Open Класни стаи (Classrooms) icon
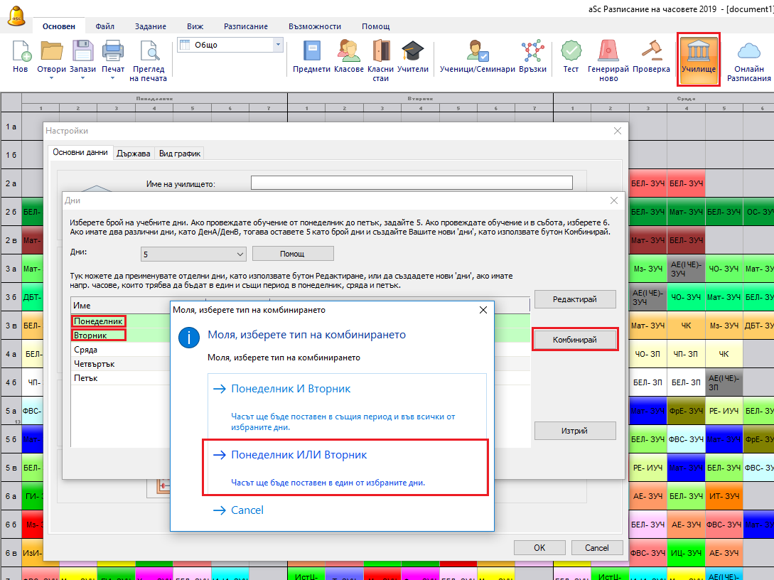The width and height of the screenshot is (774, 580). (x=381, y=52)
